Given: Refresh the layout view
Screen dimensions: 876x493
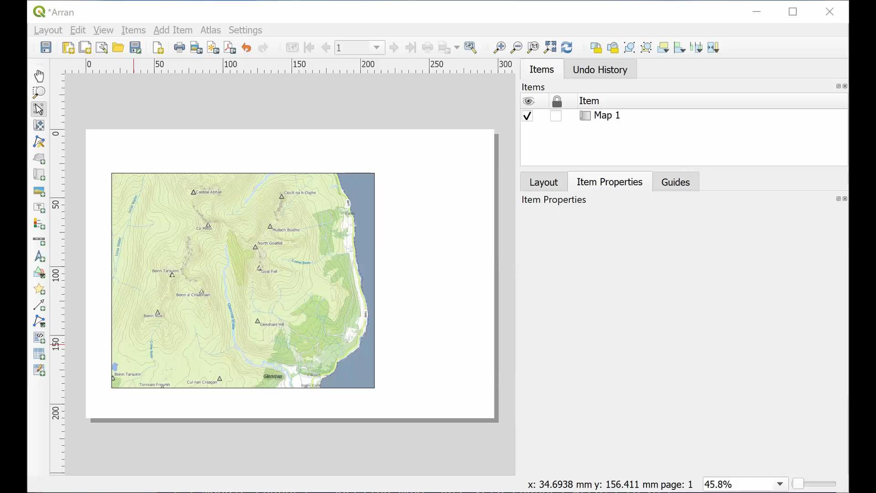Looking at the screenshot, I should 567,47.
